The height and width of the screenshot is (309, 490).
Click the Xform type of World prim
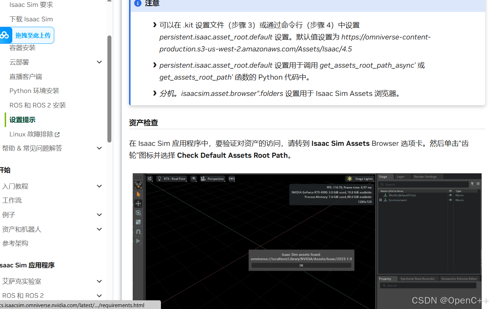pyautogui.click(x=459, y=195)
